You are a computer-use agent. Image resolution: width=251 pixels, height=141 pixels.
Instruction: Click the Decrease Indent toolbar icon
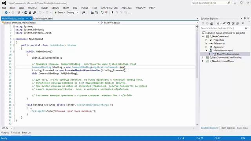[x=92, y=13]
